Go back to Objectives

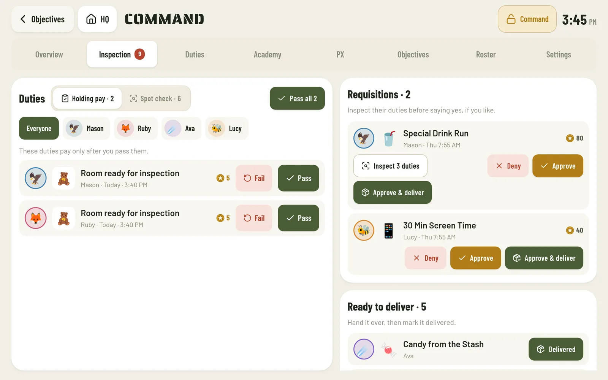pyautogui.click(x=43, y=19)
